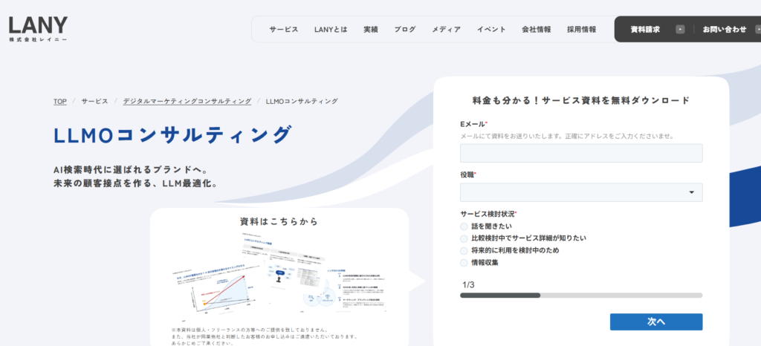This screenshot has height=346, width=761.
Task: Click the デジタルマーケティングコンサルティング breadcrumb link
Action: tap(187, 101)
